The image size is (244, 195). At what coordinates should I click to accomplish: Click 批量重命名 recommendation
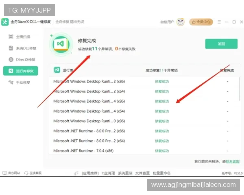point(161,173)
